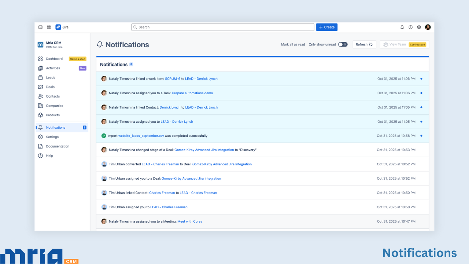Click the Dashboard sidebar icon

tap(41, 59)
